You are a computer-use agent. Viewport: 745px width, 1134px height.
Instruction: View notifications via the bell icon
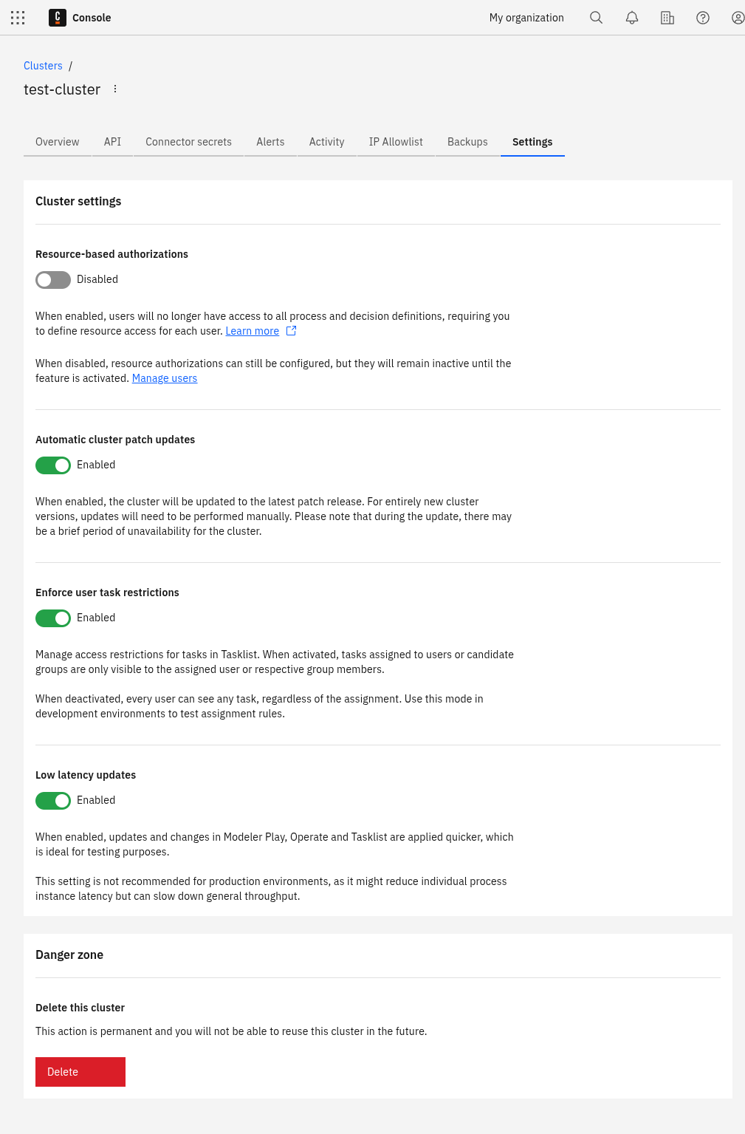click(x=631, y=18)
